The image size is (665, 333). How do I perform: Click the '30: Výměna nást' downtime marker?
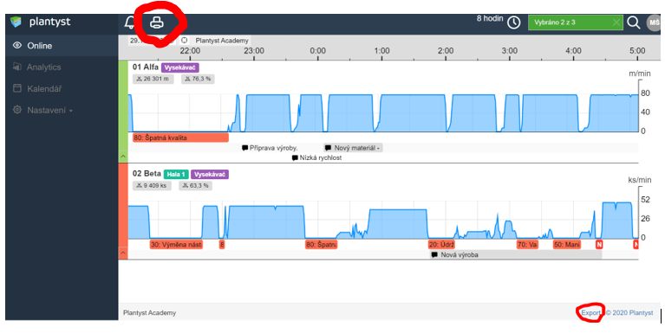[176, 245]
